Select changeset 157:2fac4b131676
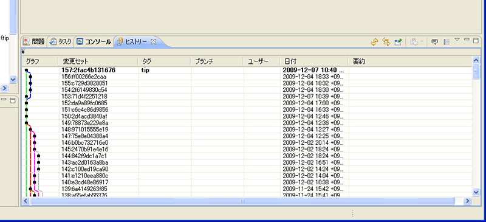Viewport: 486px width, 222px height. (x=89, y=70)
